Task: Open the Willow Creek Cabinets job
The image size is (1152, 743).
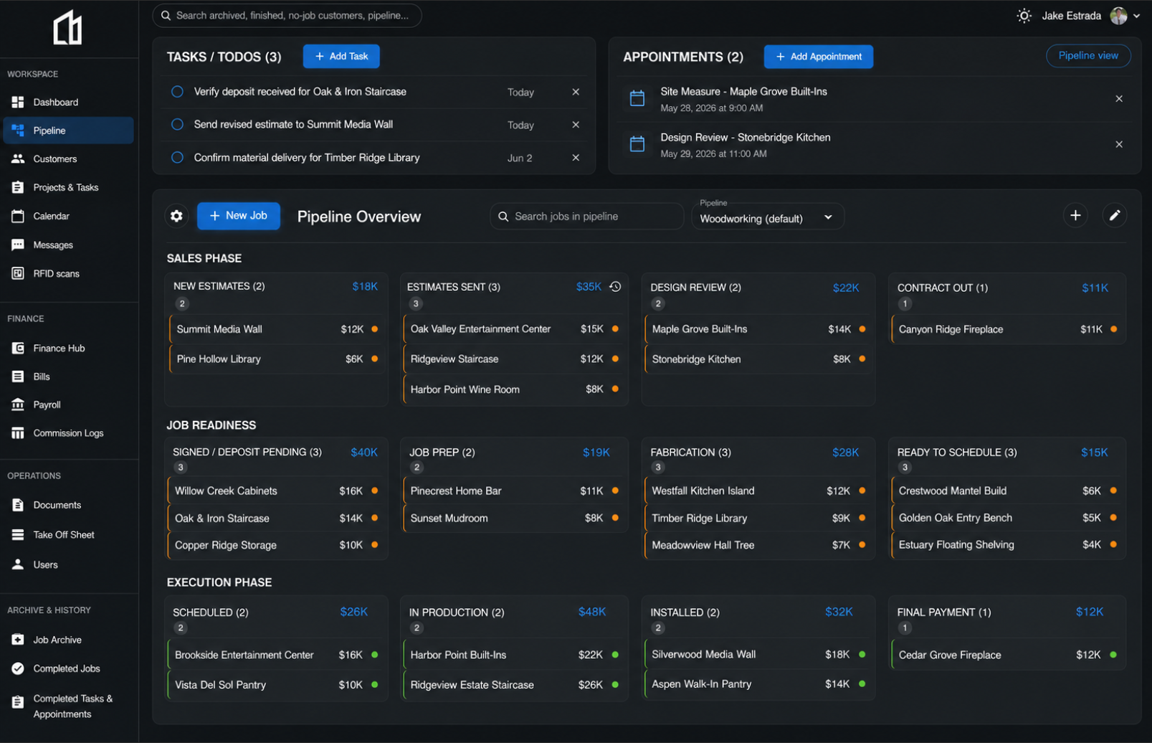Action: [277, 491]
